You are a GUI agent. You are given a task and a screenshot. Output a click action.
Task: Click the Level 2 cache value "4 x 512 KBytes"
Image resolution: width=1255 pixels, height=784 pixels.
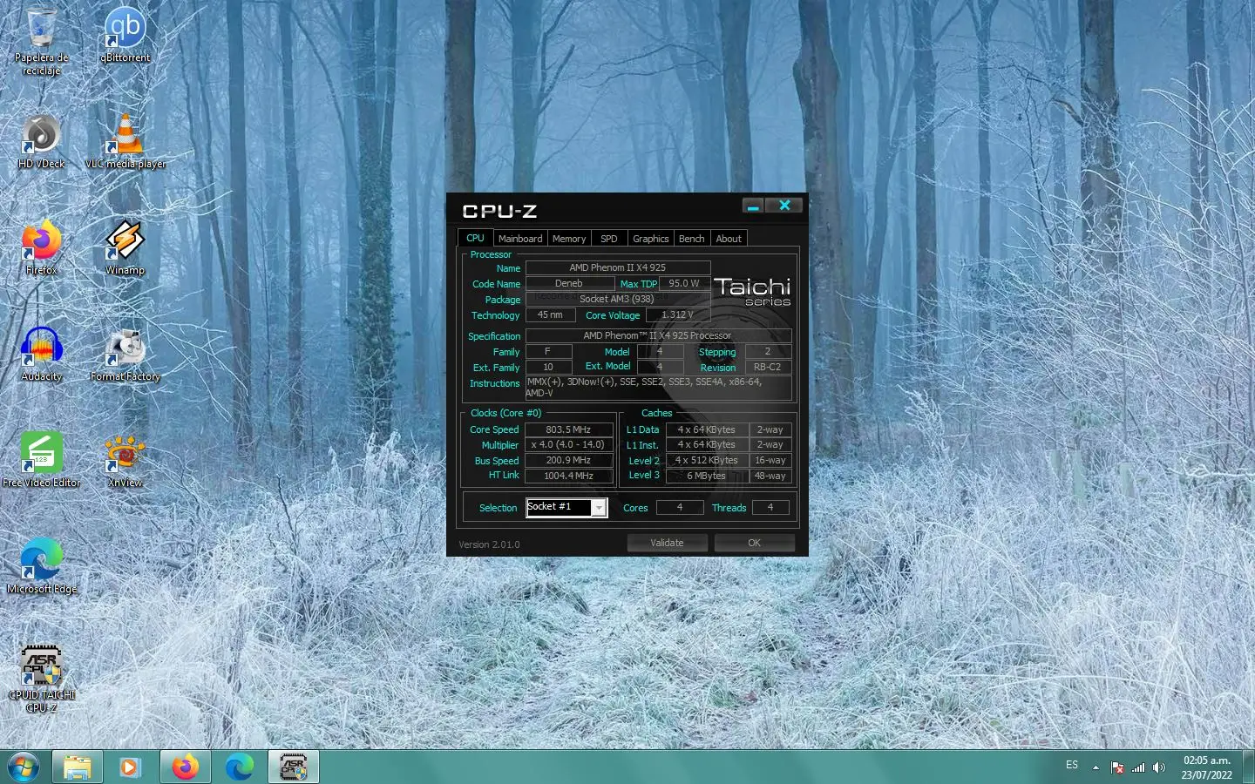[x=707, y=460]
